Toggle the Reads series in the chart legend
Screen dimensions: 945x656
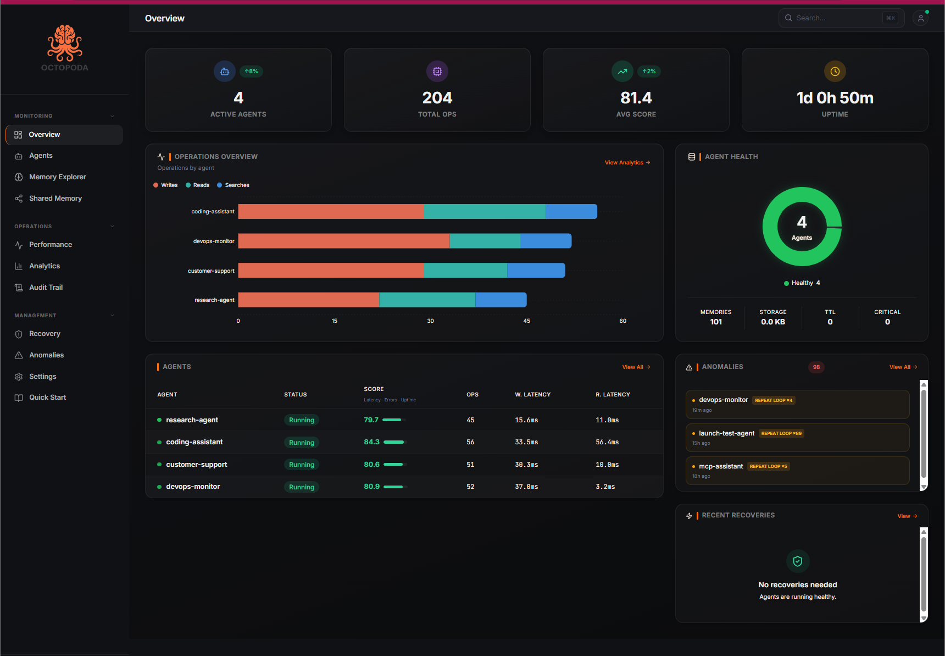197,185
